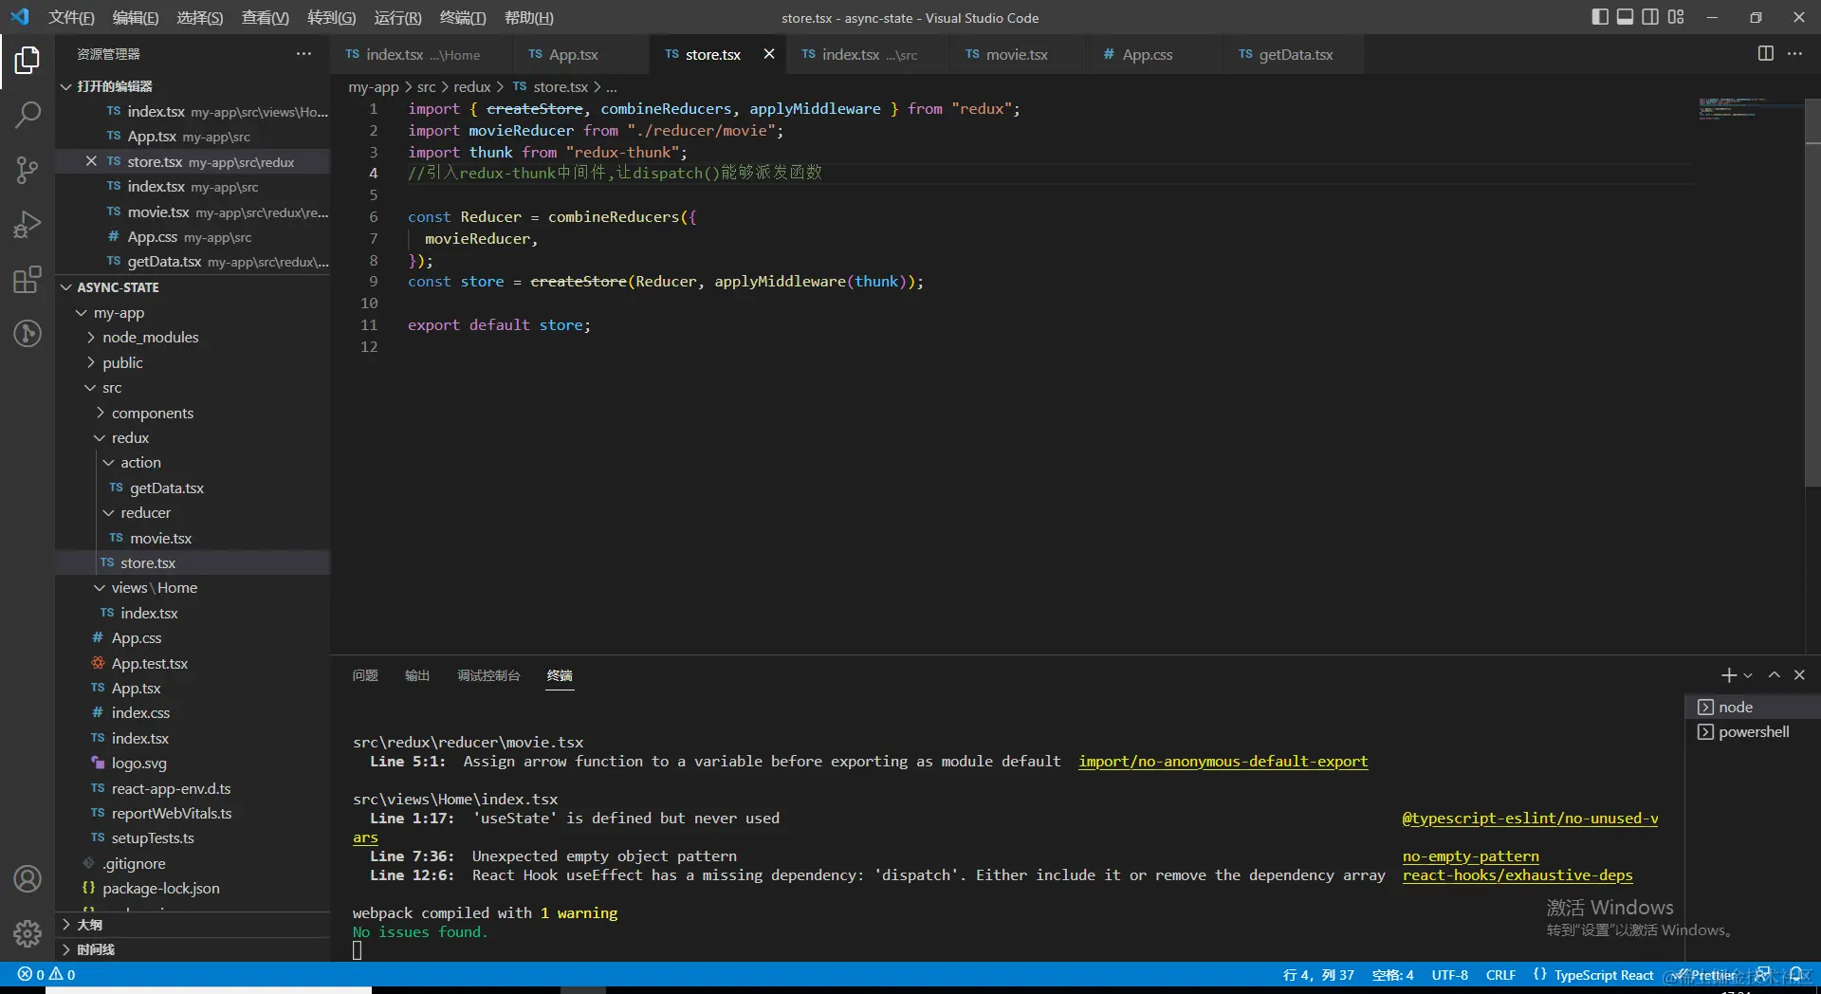This screenshot has width=1821, height=994.
Task: Open the Run and Debug view
Action: [28, 225]
